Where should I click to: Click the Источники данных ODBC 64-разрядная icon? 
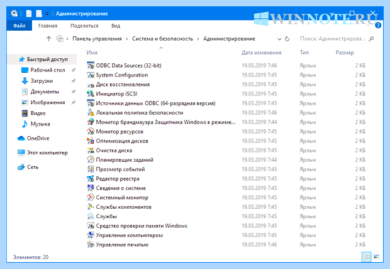pos(91,103)
